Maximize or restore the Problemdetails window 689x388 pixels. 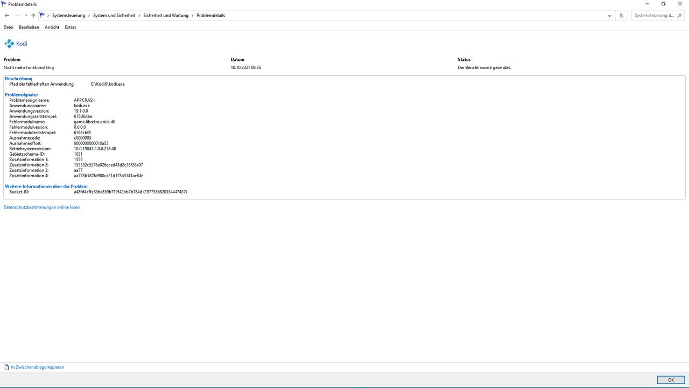pyautogui.click(x=664, y=4)
